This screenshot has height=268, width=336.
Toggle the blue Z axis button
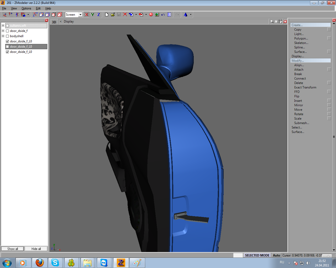98,15
